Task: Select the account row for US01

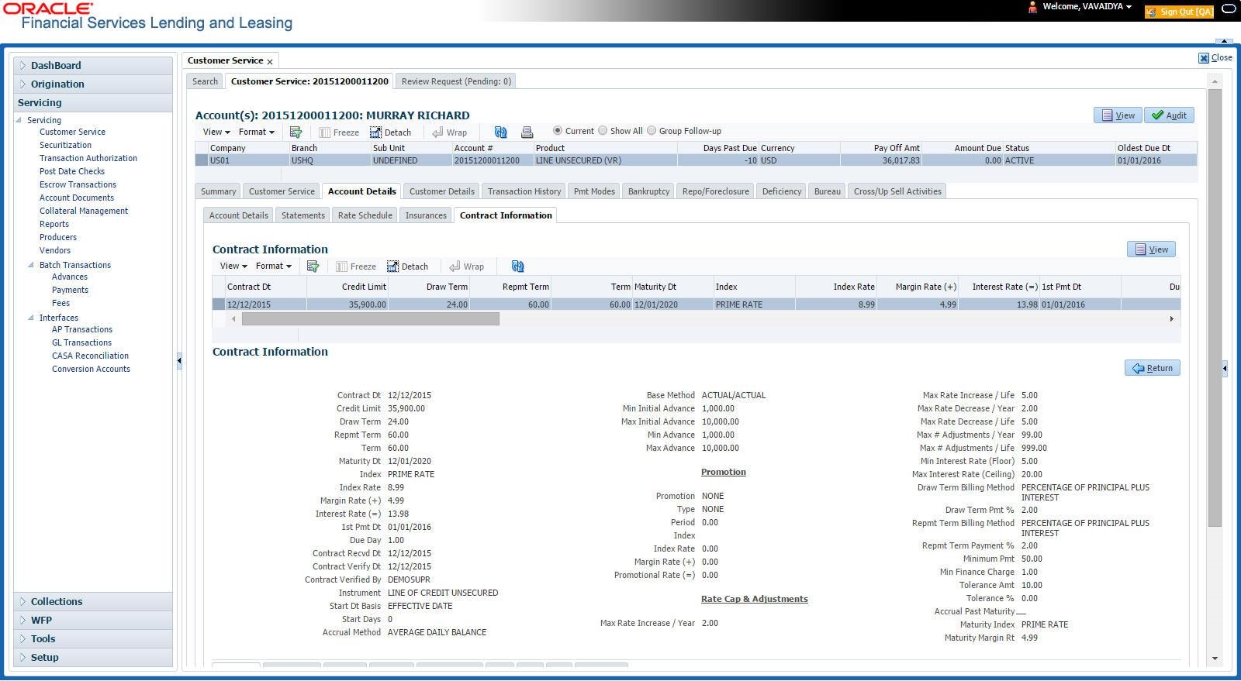Action: click(x=696, y=160)
